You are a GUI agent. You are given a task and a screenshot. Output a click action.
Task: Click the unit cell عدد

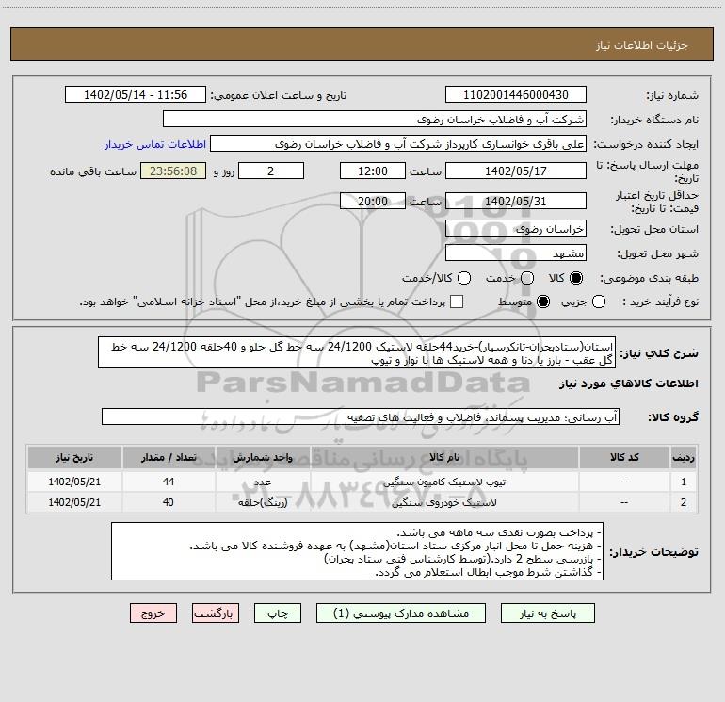point(263,482)
